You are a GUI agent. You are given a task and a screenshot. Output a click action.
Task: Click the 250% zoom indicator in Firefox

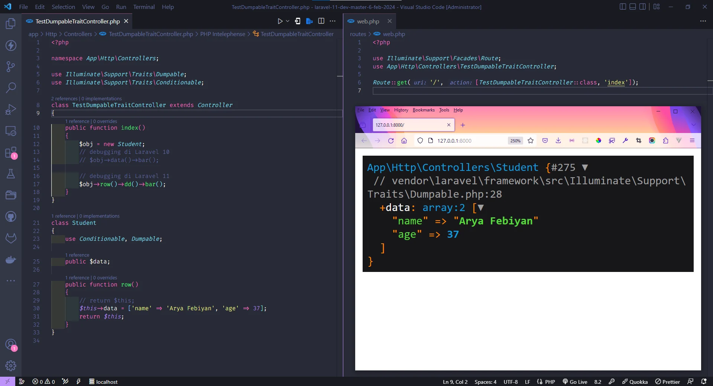coord(515,141)
